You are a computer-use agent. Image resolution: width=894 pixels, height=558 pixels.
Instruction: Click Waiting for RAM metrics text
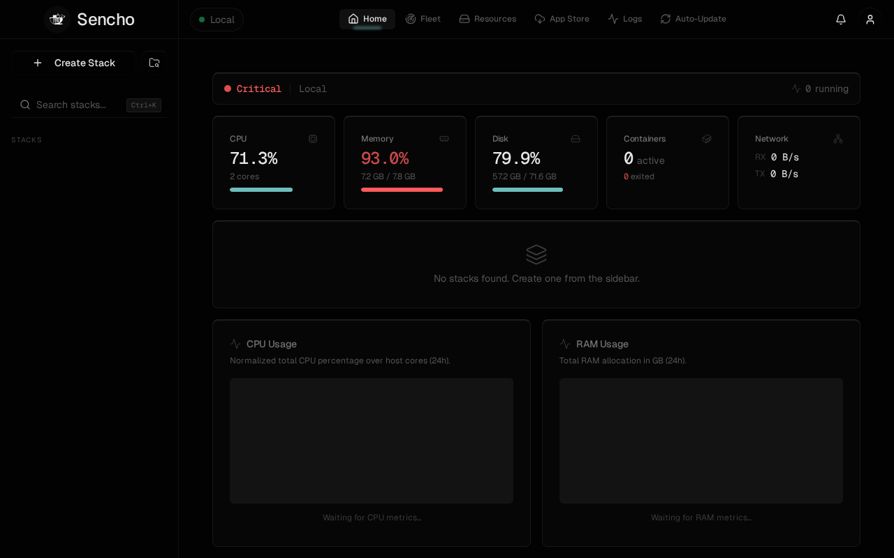tap(701, 518)
